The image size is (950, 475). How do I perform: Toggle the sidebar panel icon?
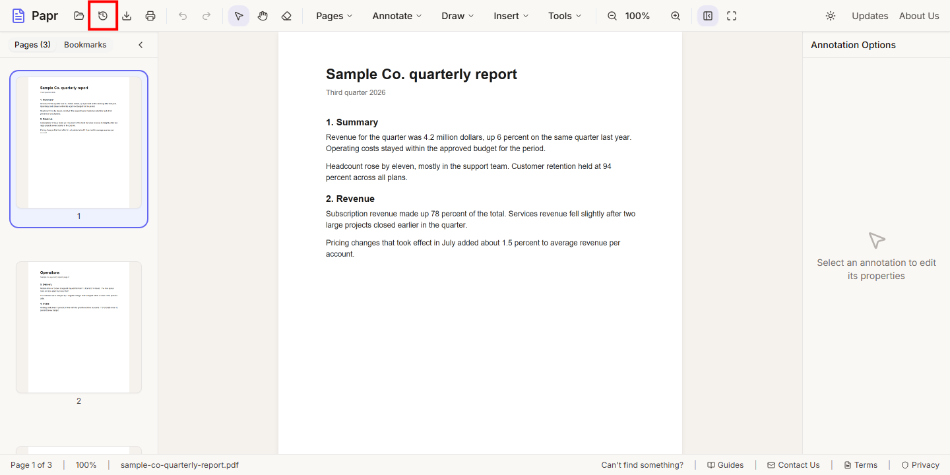click(708, 16)
